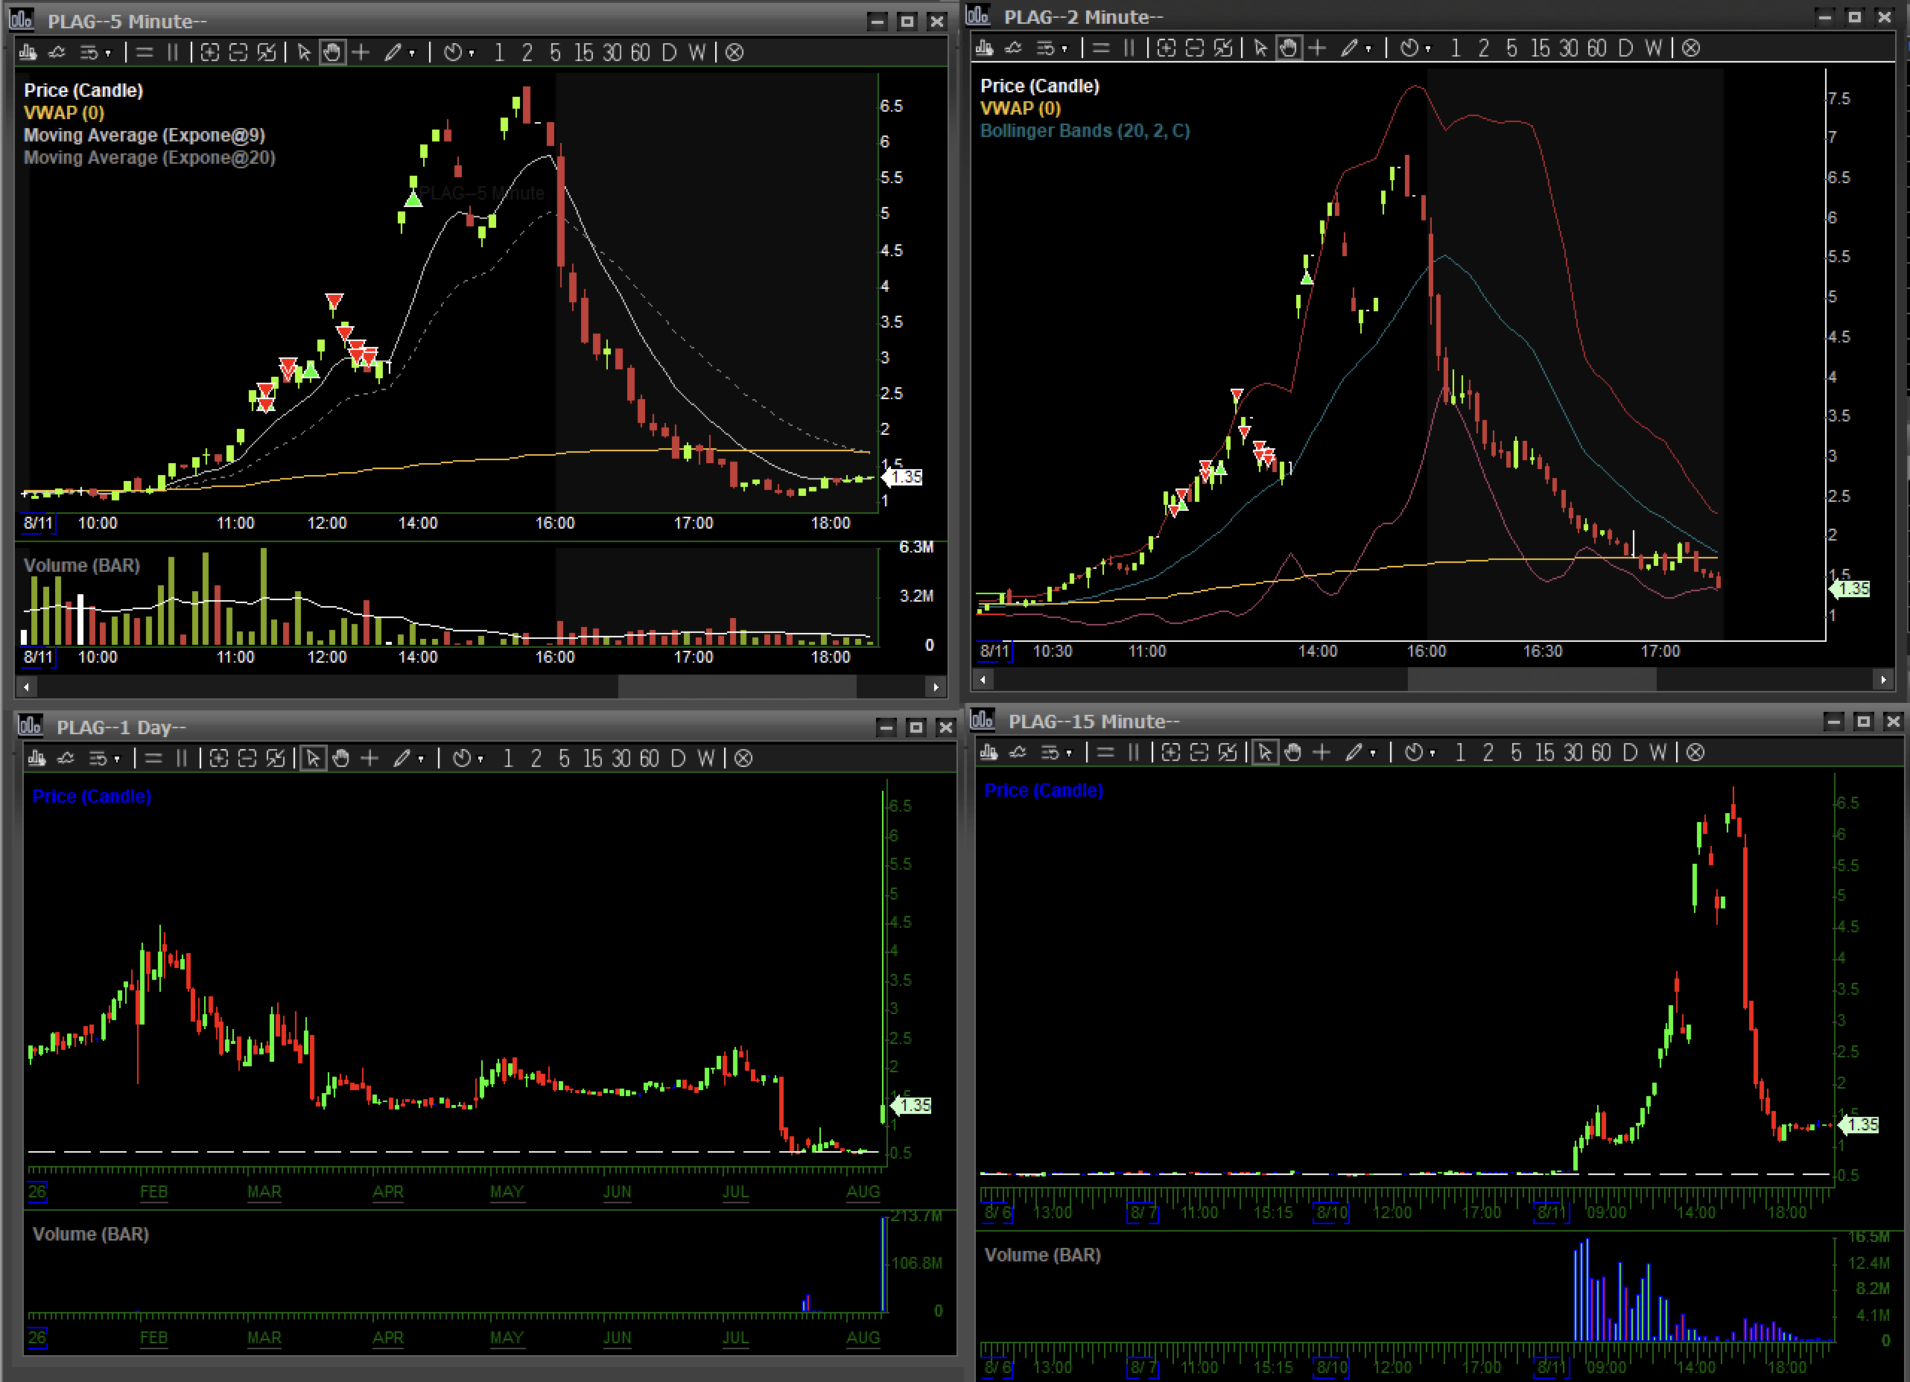Zoom out on the PLAG 5 Minute chart
The image size is (1910, 1382).
(238, 52)
